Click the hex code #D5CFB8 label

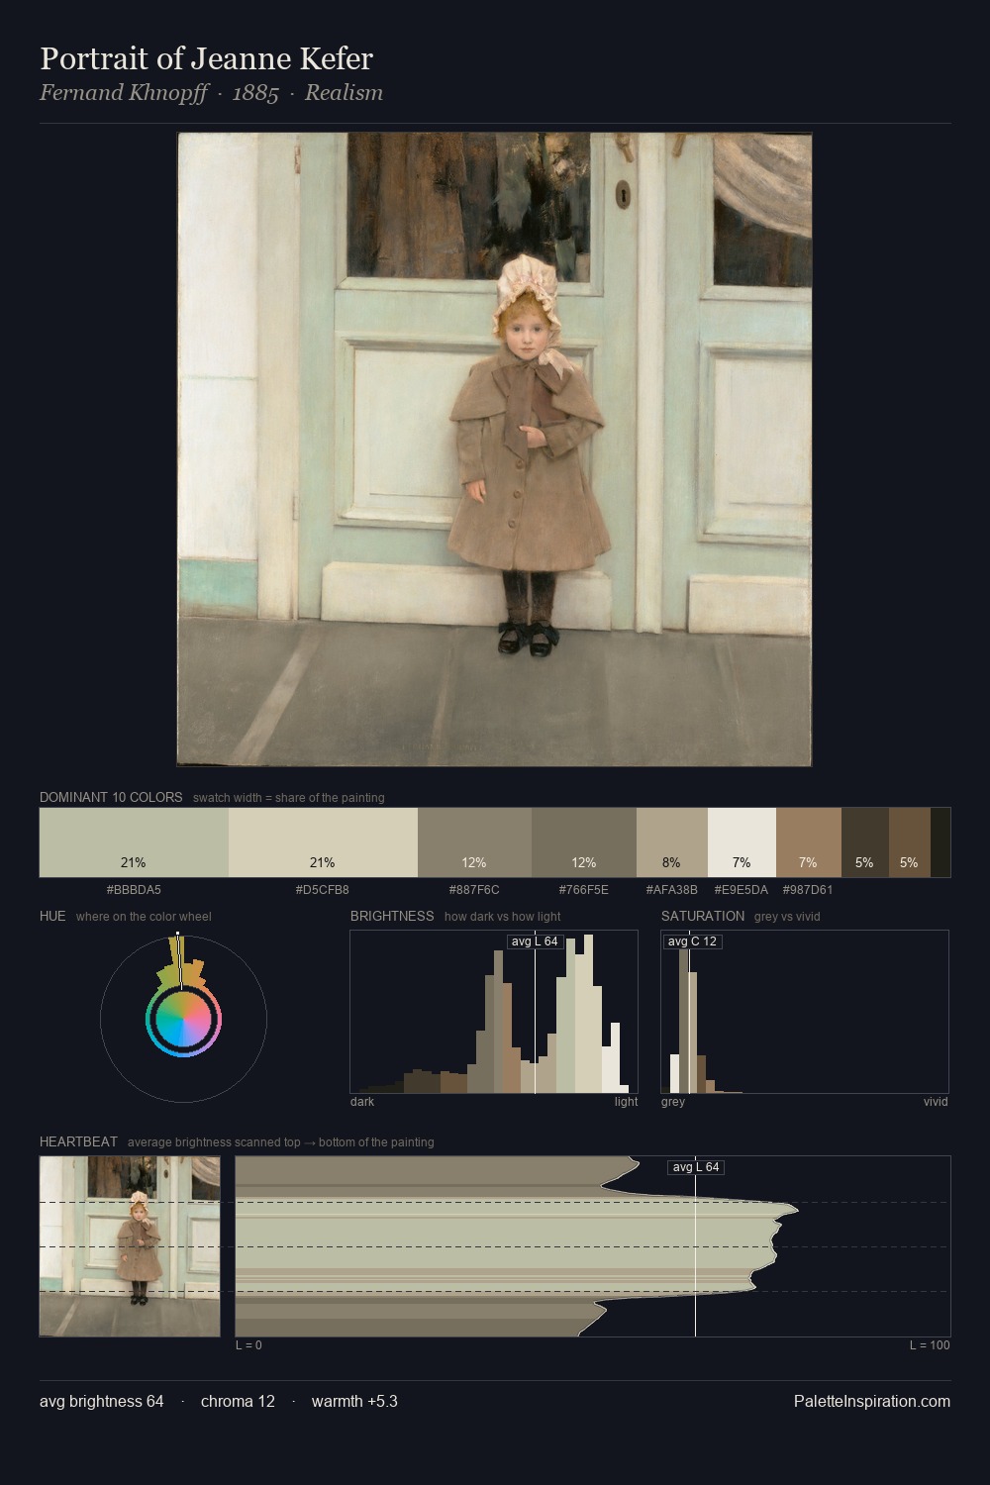(x=323, y=890)
